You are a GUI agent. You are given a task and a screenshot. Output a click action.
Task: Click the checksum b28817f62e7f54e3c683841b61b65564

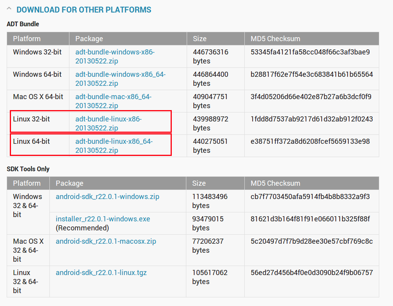pyautogui.click(x=311, y=74)
